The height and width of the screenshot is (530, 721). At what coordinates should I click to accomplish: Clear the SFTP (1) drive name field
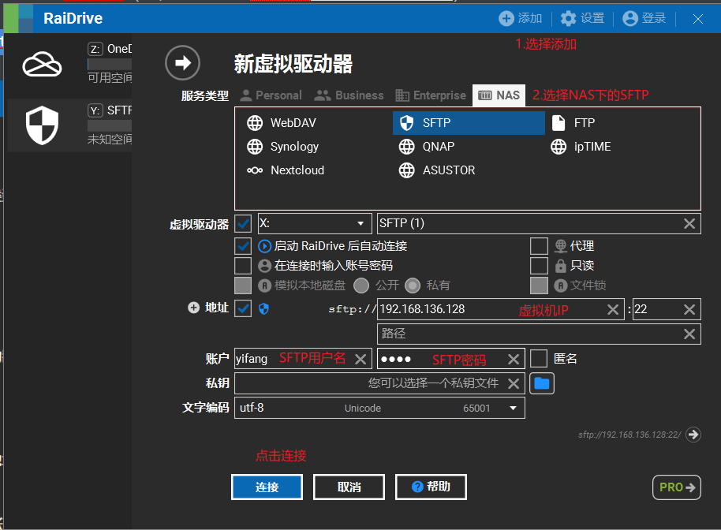coord(689,223)
